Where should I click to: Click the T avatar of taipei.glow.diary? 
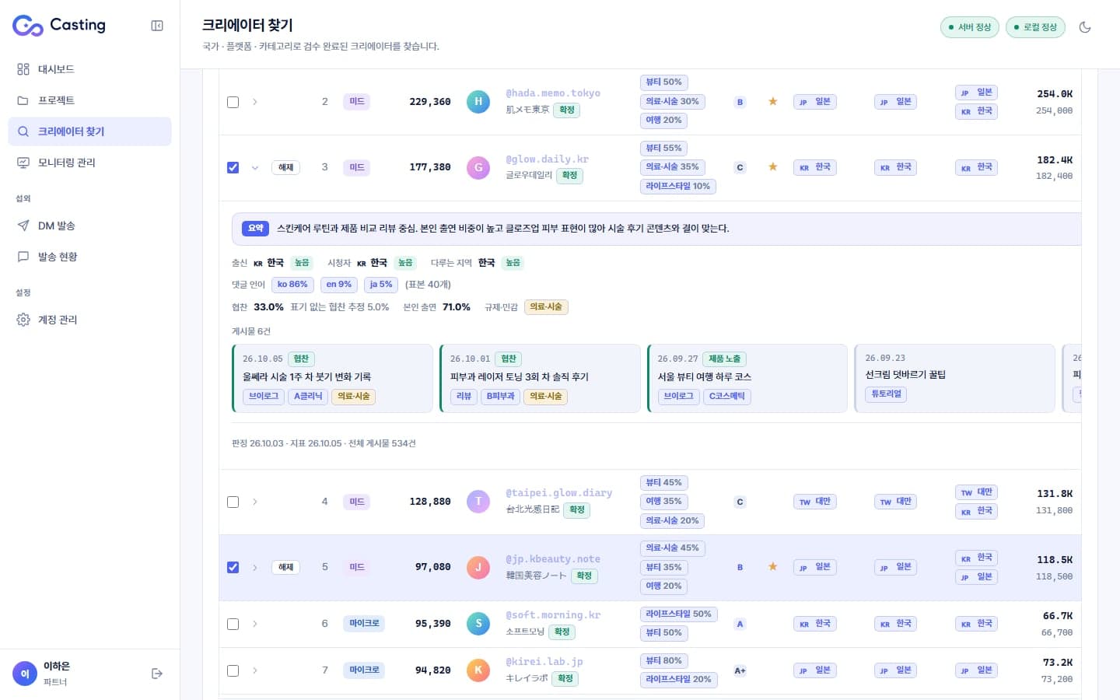pyautogui.click(x=478, y=502)
